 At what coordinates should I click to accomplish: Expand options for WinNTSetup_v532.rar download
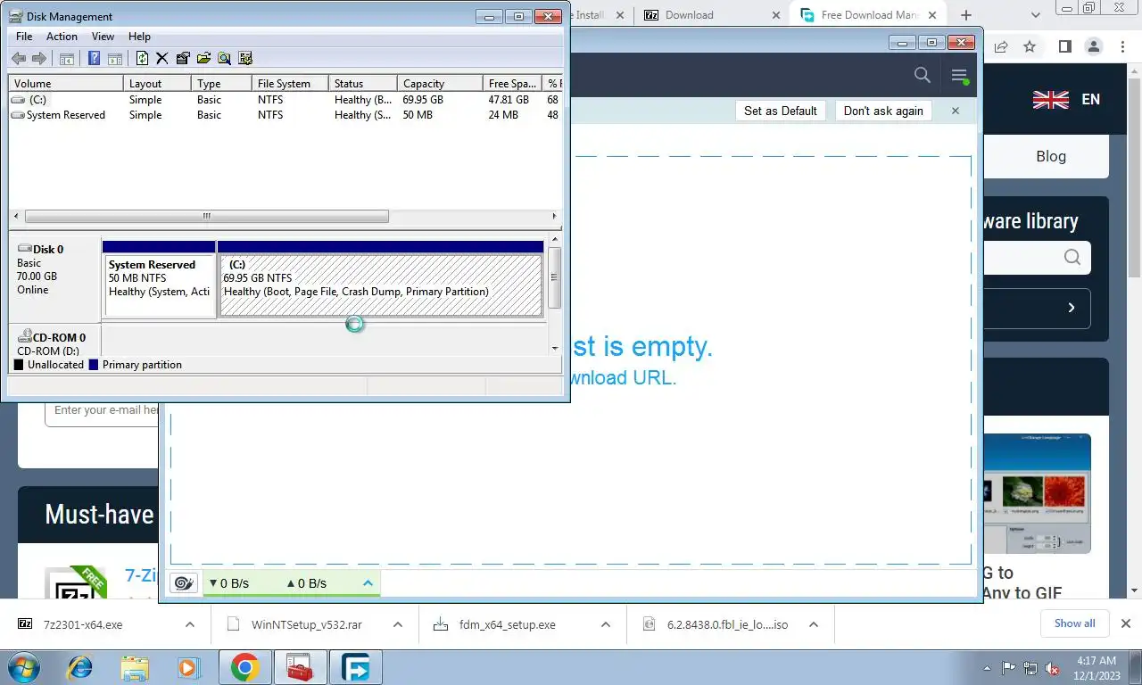click(398, 624)
